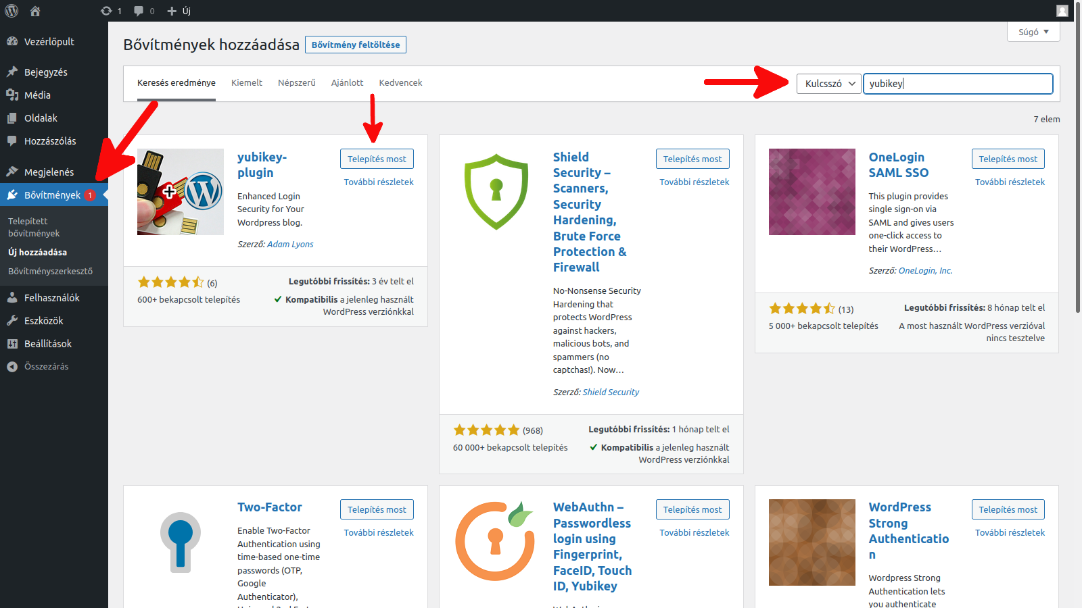Open Beállítások settings menu
Viewport: 1082px width, 608px height.
click(47, 344)
